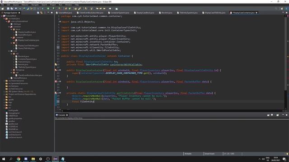This screenshot has width=289, height=162.
Task: Click the Display Selected Console icon
Action: [x=272, y=115]
